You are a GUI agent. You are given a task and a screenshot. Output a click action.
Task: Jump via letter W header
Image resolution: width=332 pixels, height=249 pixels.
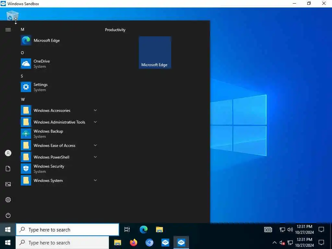point(23,99)
